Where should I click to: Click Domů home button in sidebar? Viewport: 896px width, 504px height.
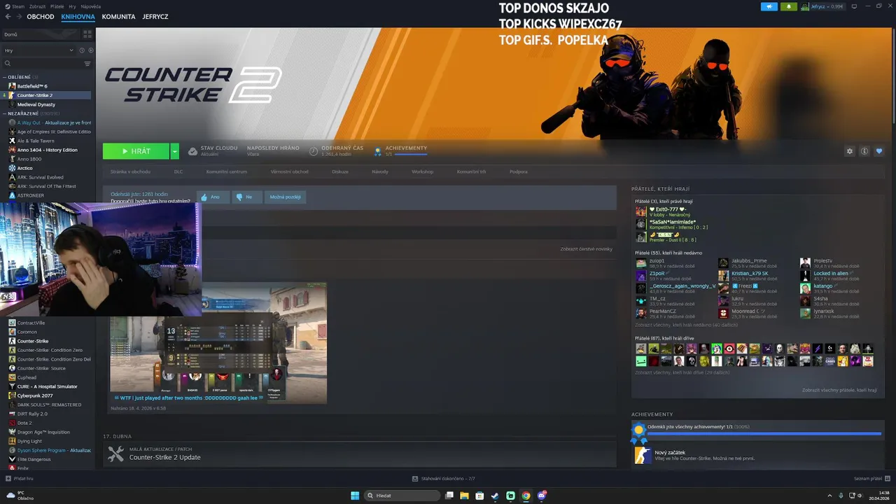point(41,34)
